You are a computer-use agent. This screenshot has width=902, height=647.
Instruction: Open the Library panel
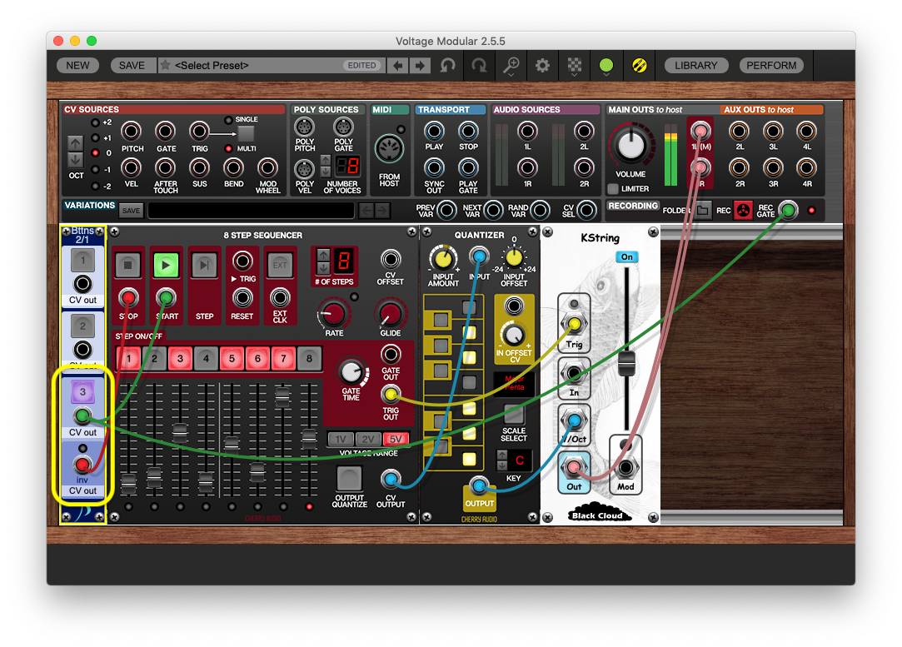click(x=696, y=66)
